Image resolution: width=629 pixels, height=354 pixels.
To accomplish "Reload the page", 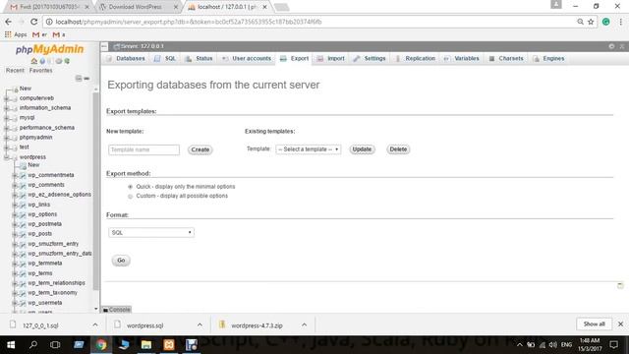I will coord(34,22).
